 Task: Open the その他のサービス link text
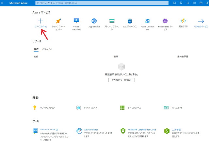pyautogui.click(x=201, y=26)
